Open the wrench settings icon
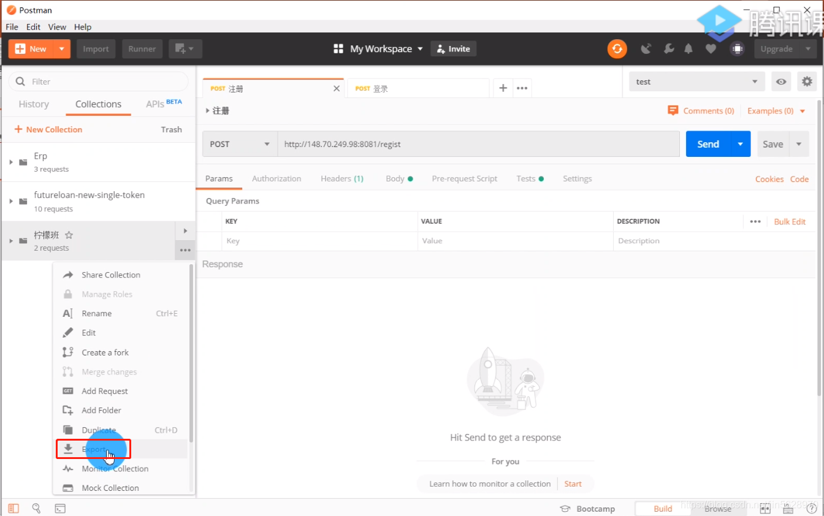Viewport: 824px width, 516px height. [669, 49]
